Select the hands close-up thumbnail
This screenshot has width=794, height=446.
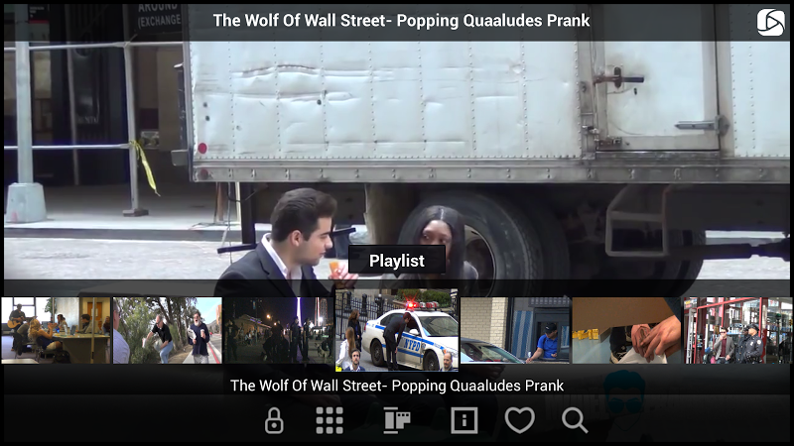(x=627, y=330)
